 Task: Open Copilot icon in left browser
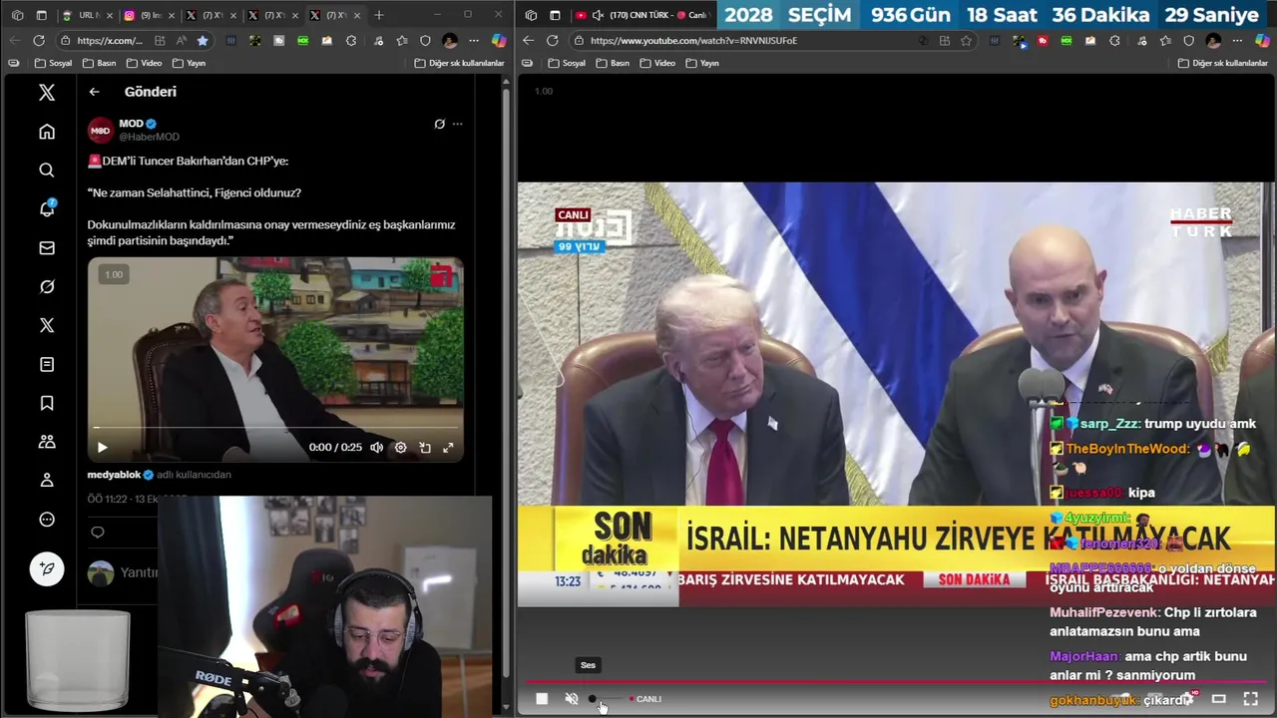point(499,41)
